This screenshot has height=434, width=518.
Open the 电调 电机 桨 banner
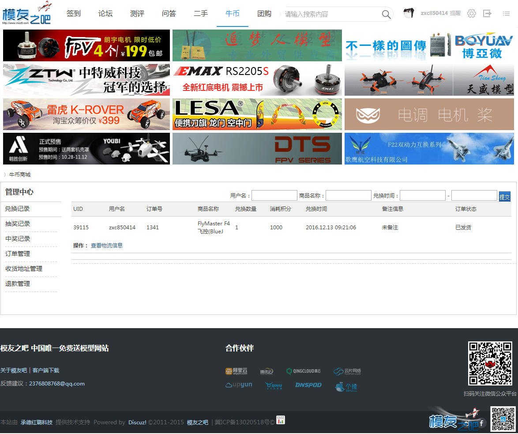(429, 114)
